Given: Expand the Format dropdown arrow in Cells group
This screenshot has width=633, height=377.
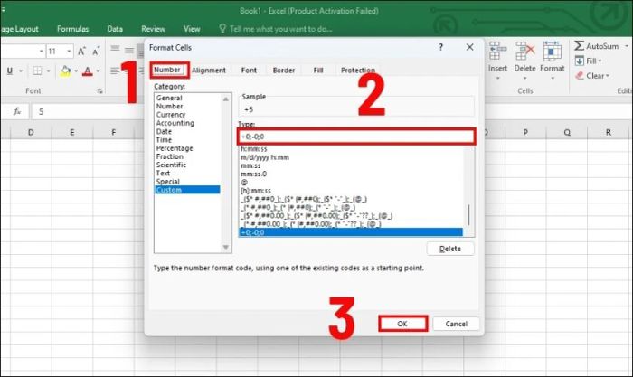Looking at the screenshot, I should (x=553, y=79).
